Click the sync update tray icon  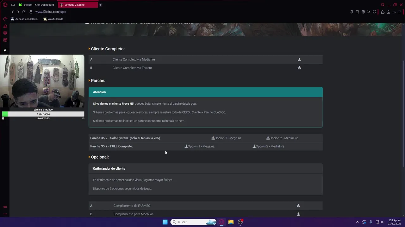[364, 222]
